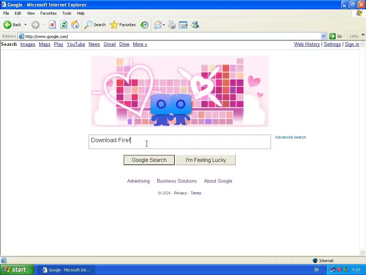Open Web History link
The height and width of the screenshot is (275, 366).
(307, 44)
